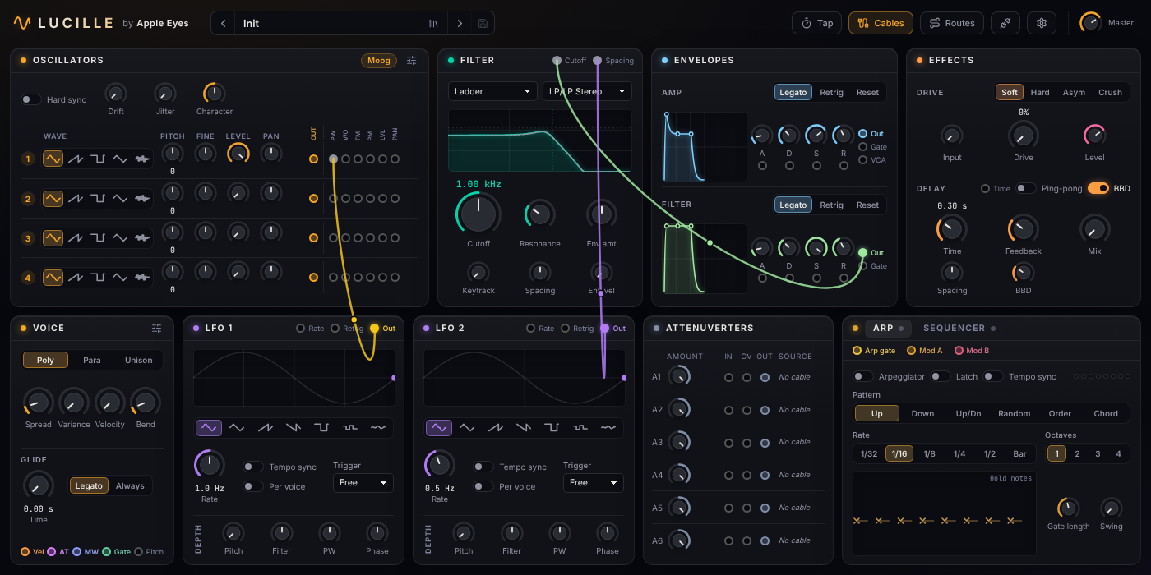Open Oscillators panel settings sliders icon
1151x575 pixels.
(412, 60)
